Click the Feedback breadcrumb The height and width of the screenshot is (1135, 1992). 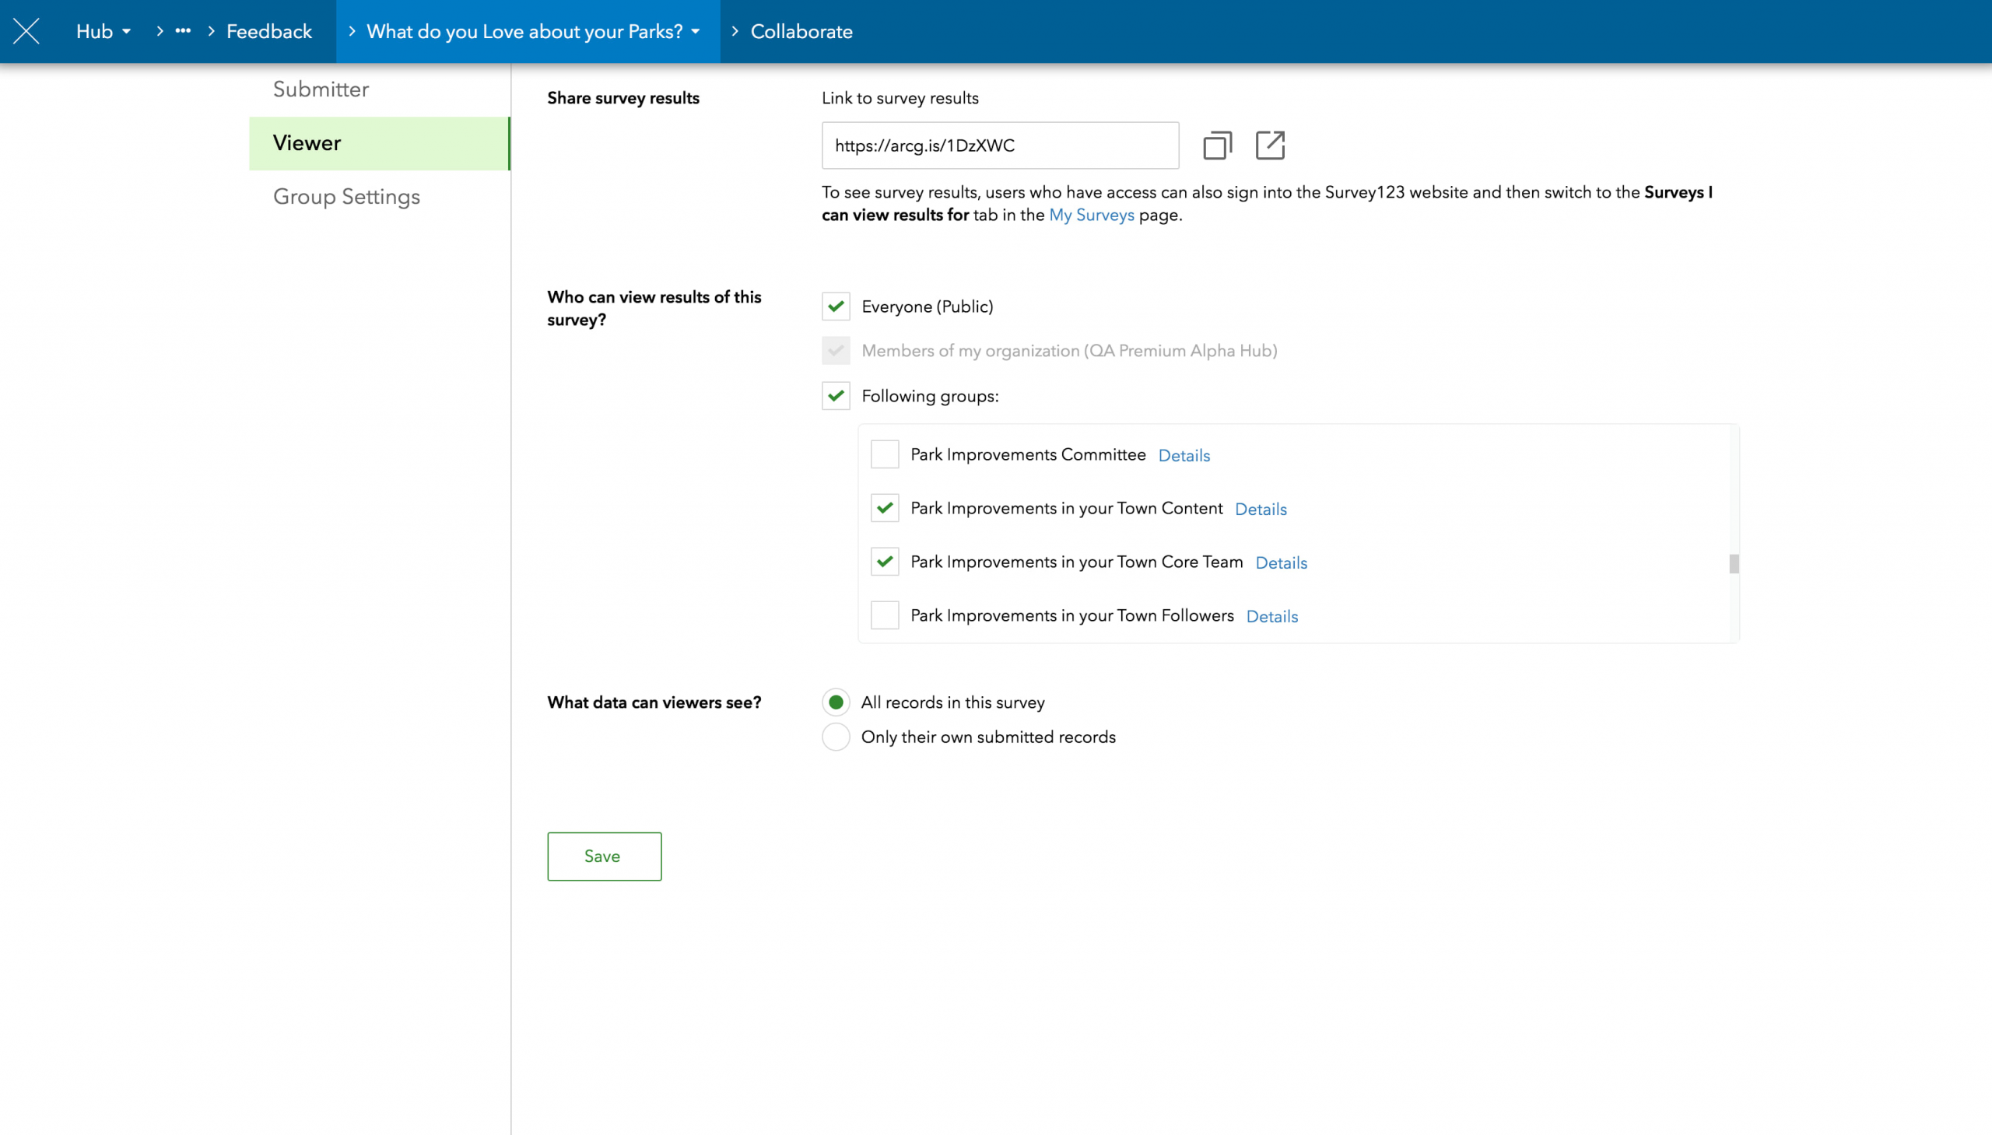click(269, 31)
